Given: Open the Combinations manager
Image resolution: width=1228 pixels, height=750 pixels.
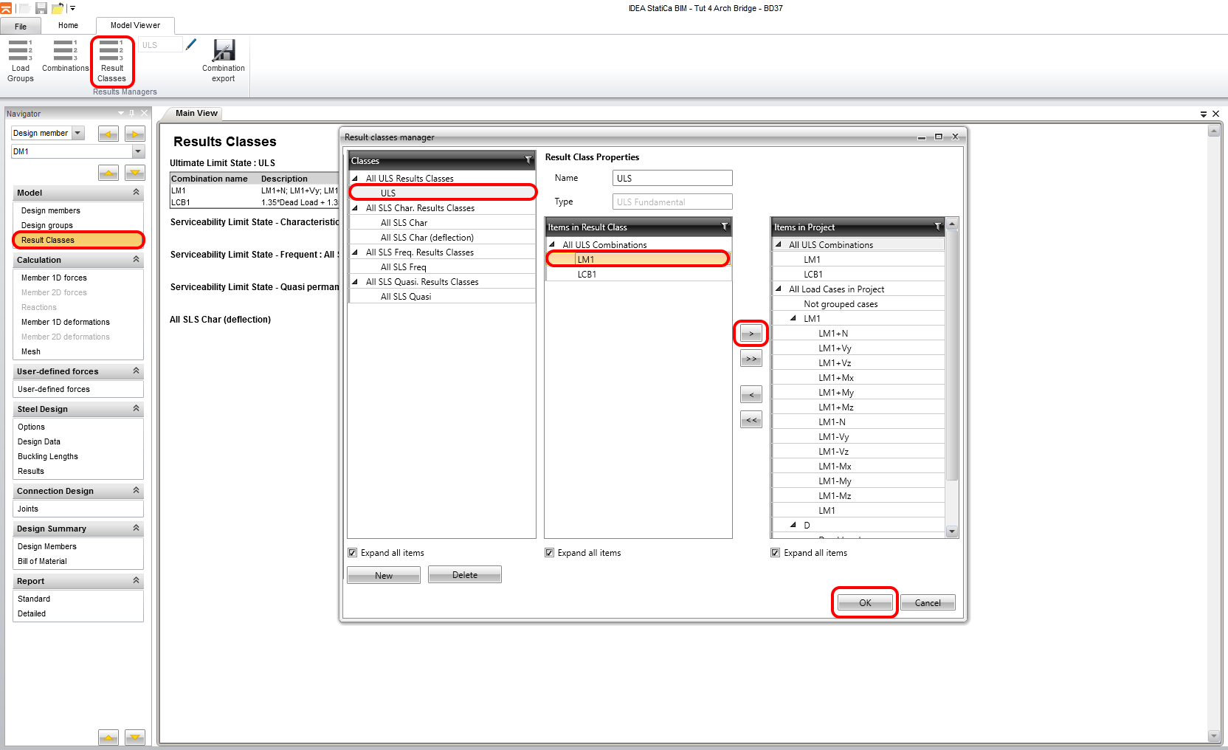Looking at the screenshot, I should coord(65,57).
